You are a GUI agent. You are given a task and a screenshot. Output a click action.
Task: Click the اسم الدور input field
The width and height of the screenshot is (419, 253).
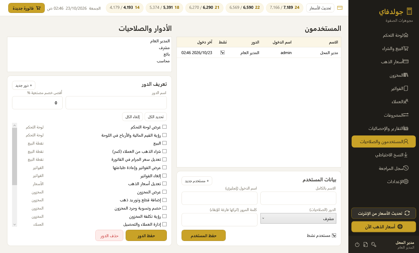116,103
